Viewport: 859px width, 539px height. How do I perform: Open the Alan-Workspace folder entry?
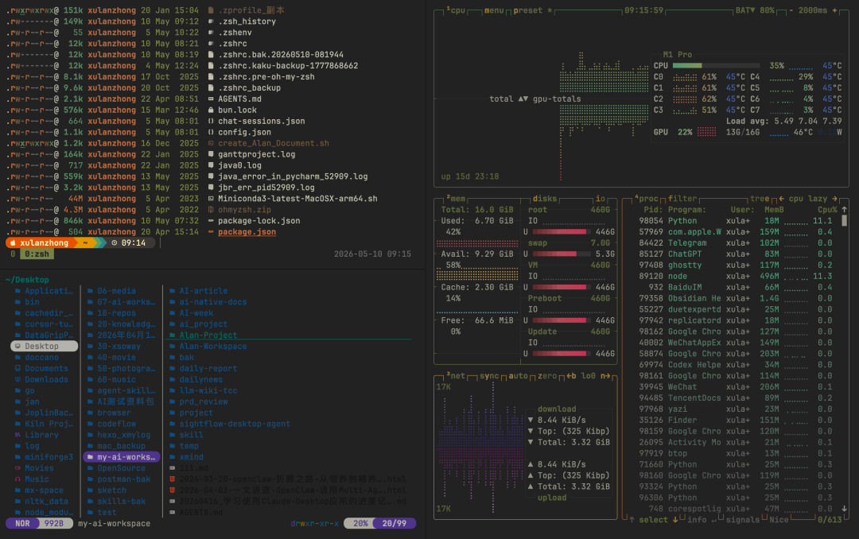tap(213, 346)
